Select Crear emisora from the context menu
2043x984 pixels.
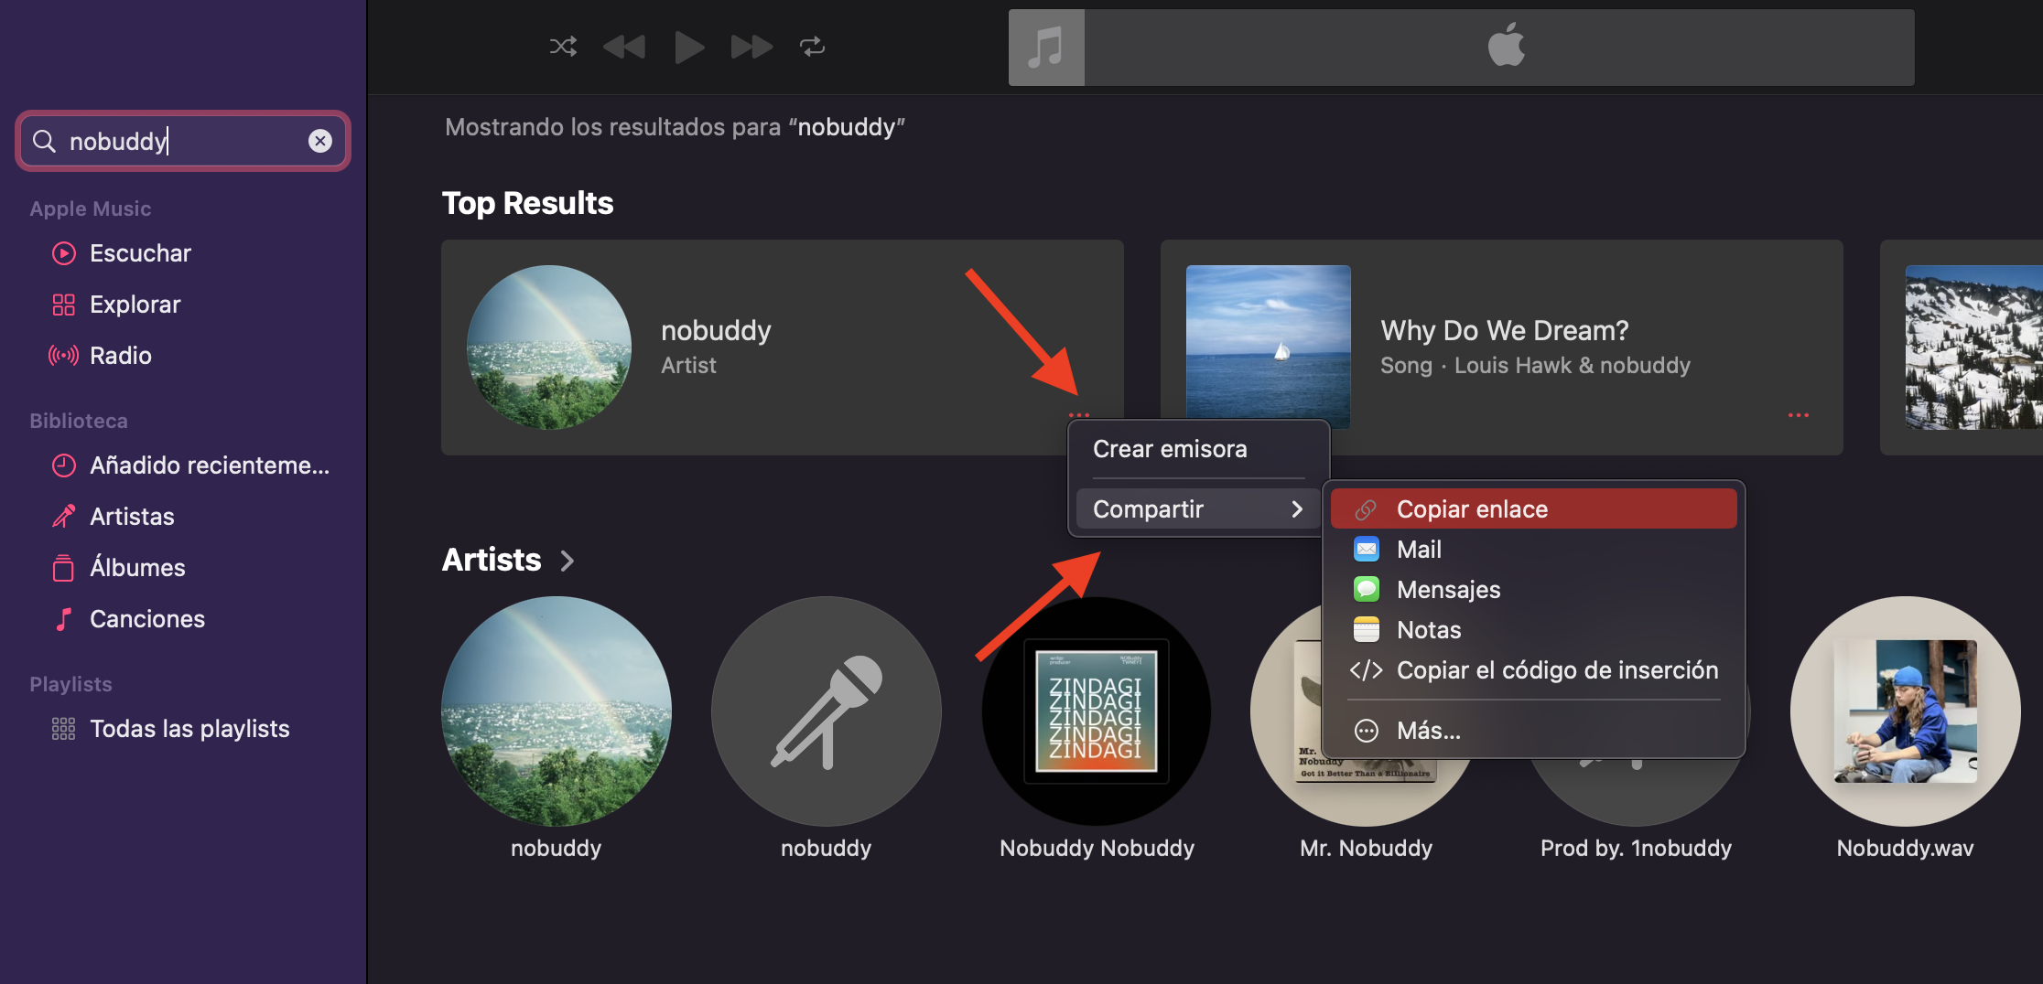(x=1198, y=449)
